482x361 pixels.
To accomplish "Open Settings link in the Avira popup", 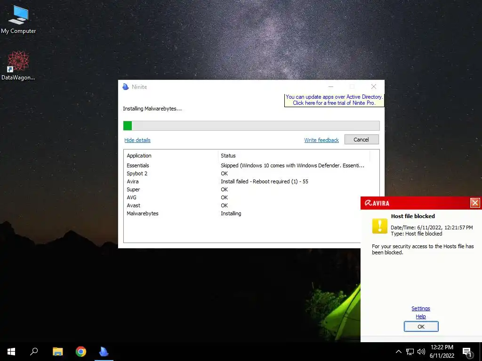I will click(420, 308).
